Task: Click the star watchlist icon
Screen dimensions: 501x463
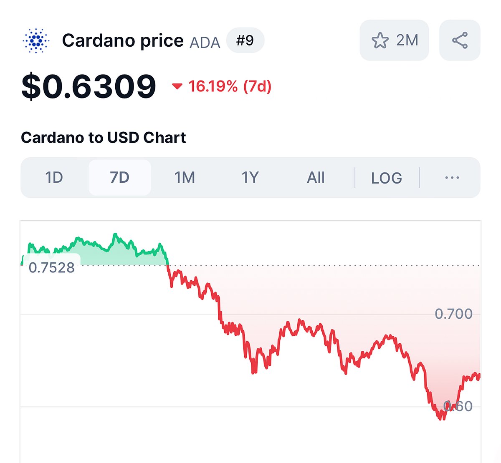Action: point(380,40)
